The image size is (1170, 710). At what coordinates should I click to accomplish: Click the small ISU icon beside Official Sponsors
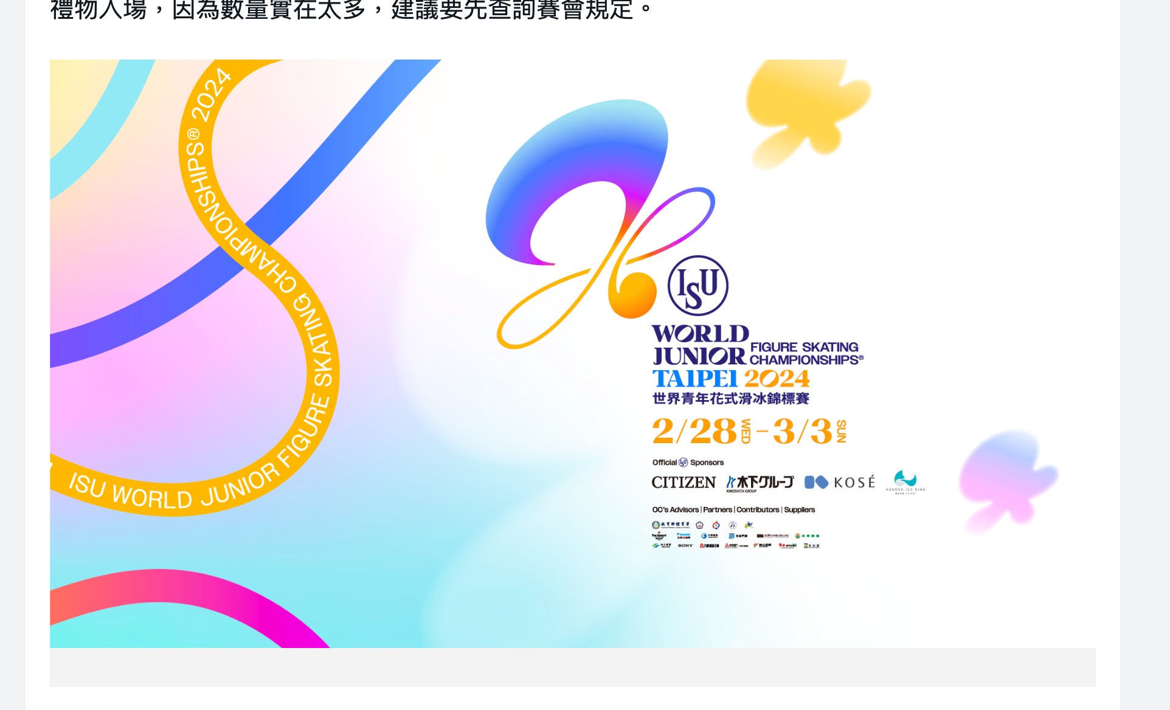[683, 463]
